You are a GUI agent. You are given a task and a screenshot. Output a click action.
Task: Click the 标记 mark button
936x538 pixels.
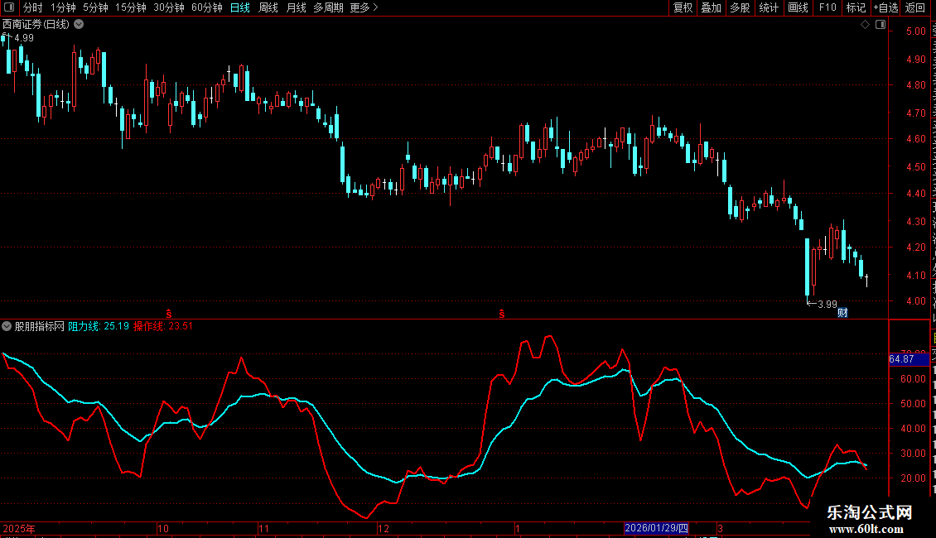(x=856, y=7)
